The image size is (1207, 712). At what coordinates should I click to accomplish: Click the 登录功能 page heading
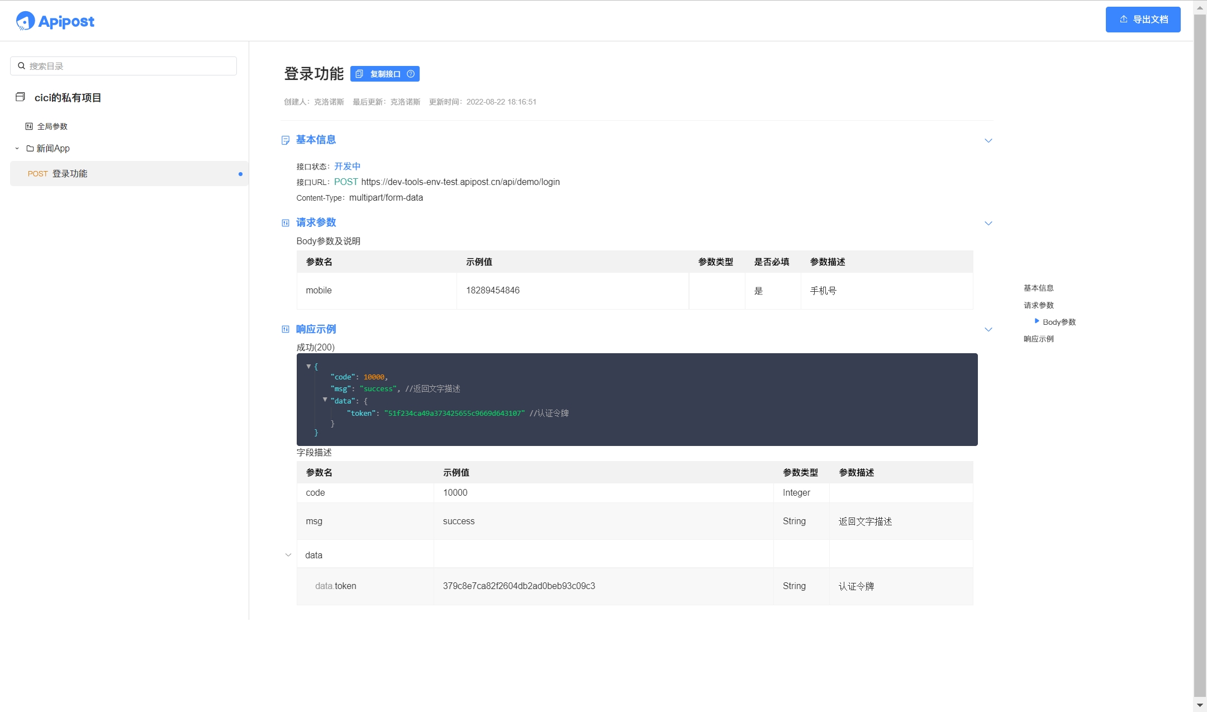(x=313, y=74)
